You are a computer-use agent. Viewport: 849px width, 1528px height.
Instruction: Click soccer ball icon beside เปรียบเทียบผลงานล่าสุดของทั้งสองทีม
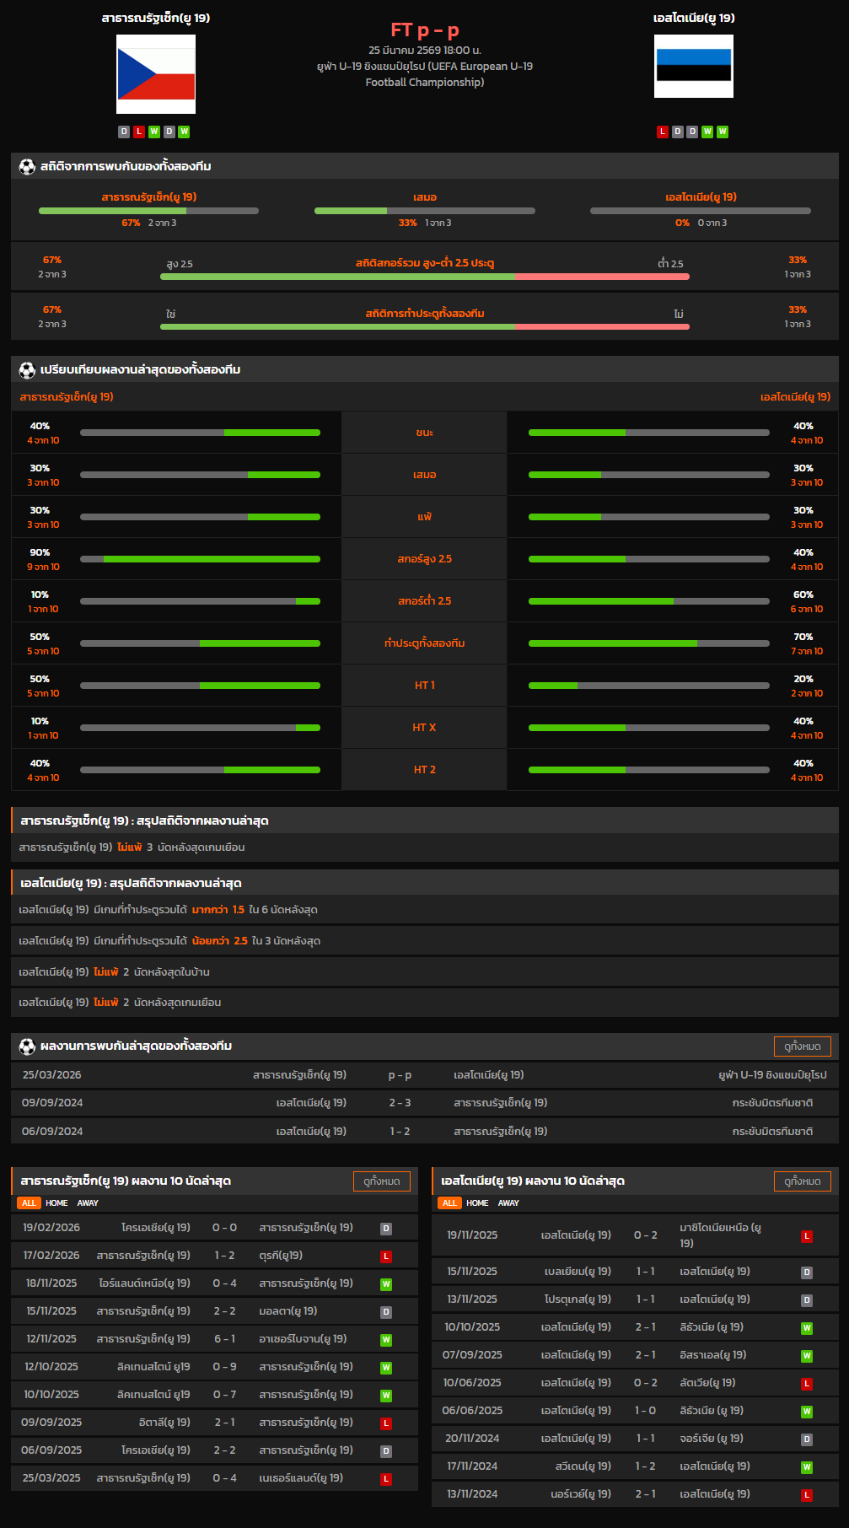27,370
